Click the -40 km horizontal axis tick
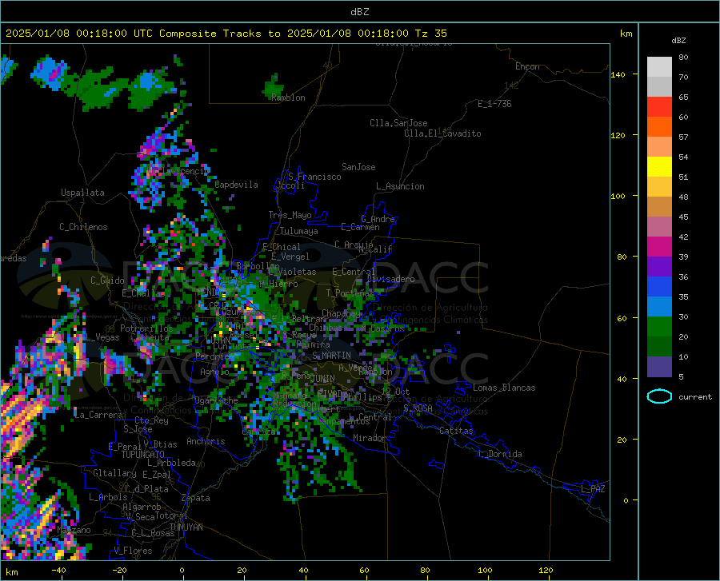This screenshot has width=720, height=581. [x=58, y=570]
